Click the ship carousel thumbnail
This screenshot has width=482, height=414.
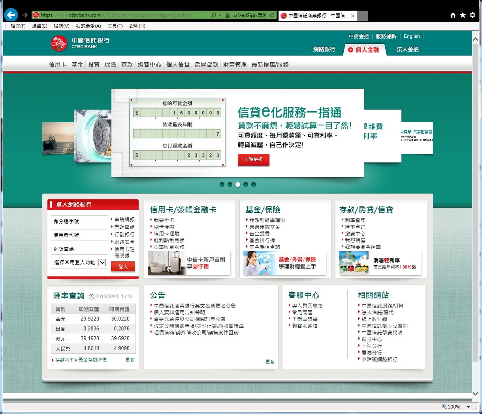click(x=58, y=138)
